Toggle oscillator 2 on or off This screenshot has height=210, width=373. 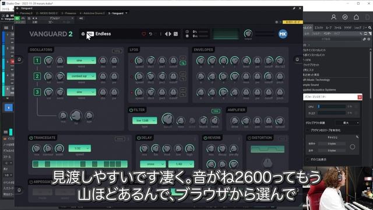pos(37,76)
